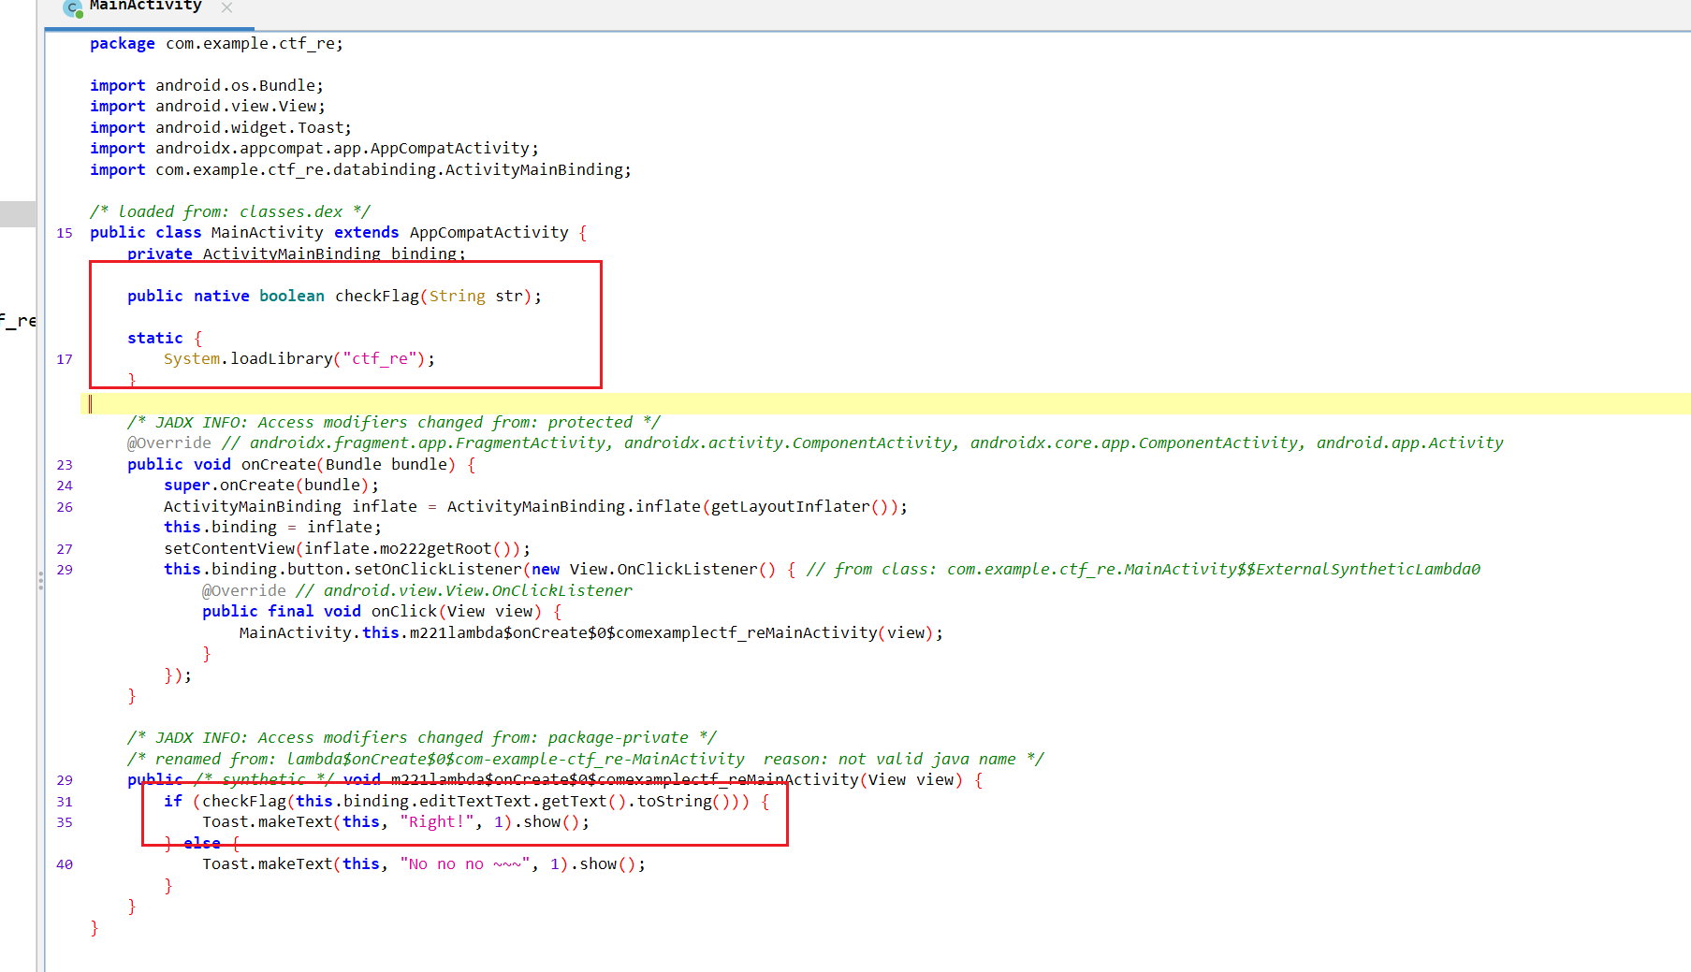This screenshot has height=972, width=1691.
Task: Click the loadLibrary method call
Action: (281, 359)
